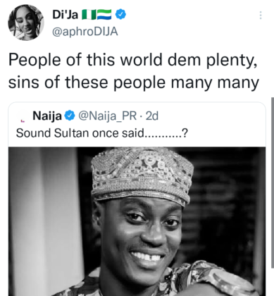Click the line 'sins of these people many many'

[134, 83]
